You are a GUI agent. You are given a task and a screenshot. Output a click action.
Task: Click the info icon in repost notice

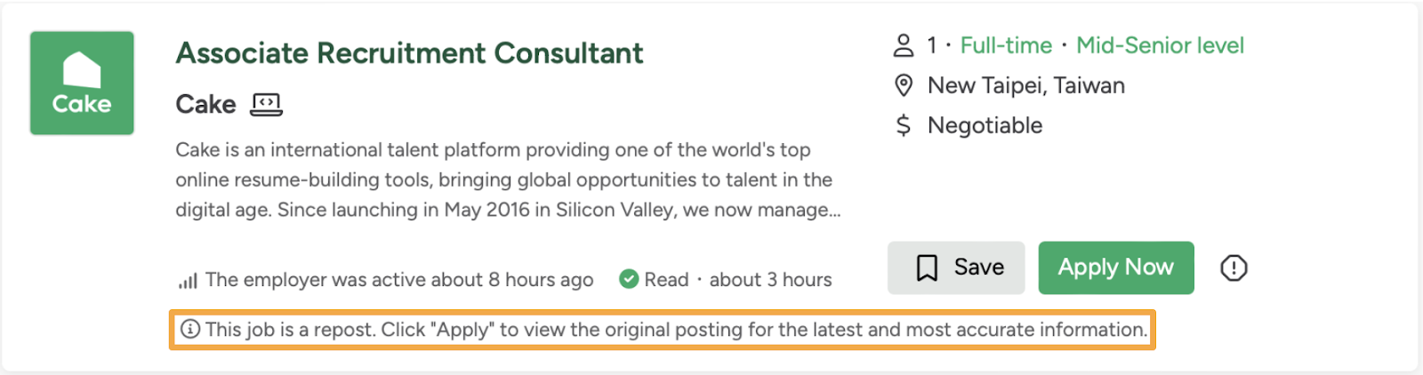[x=190, y=329]
